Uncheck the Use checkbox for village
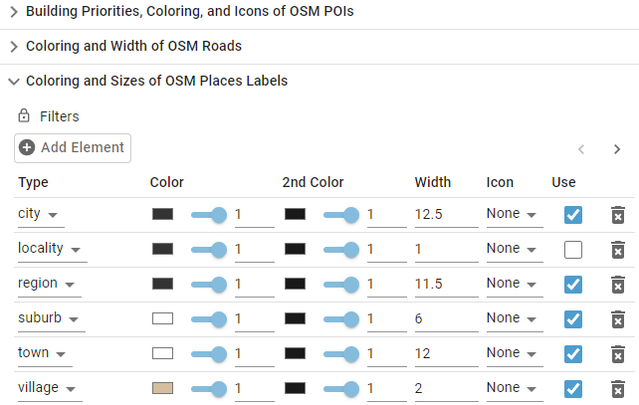Screen dimensions: 639x405 [573, 389]
